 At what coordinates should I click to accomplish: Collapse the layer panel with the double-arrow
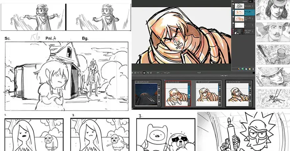point(232,1)
